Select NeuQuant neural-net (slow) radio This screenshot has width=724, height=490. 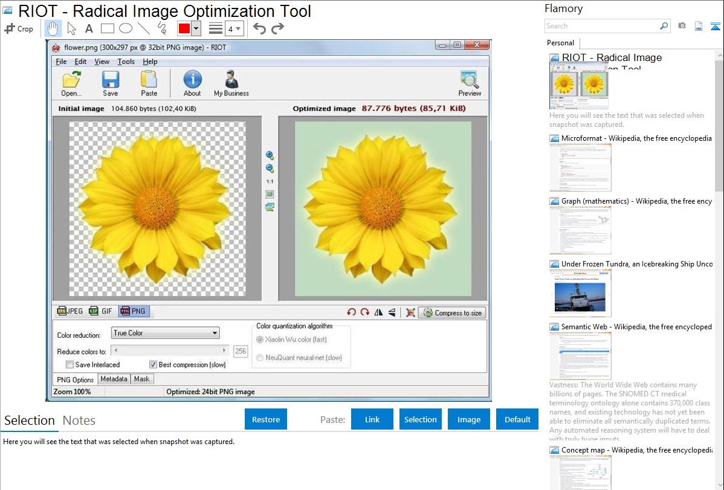pyautogui.click(x=260, y=358)
